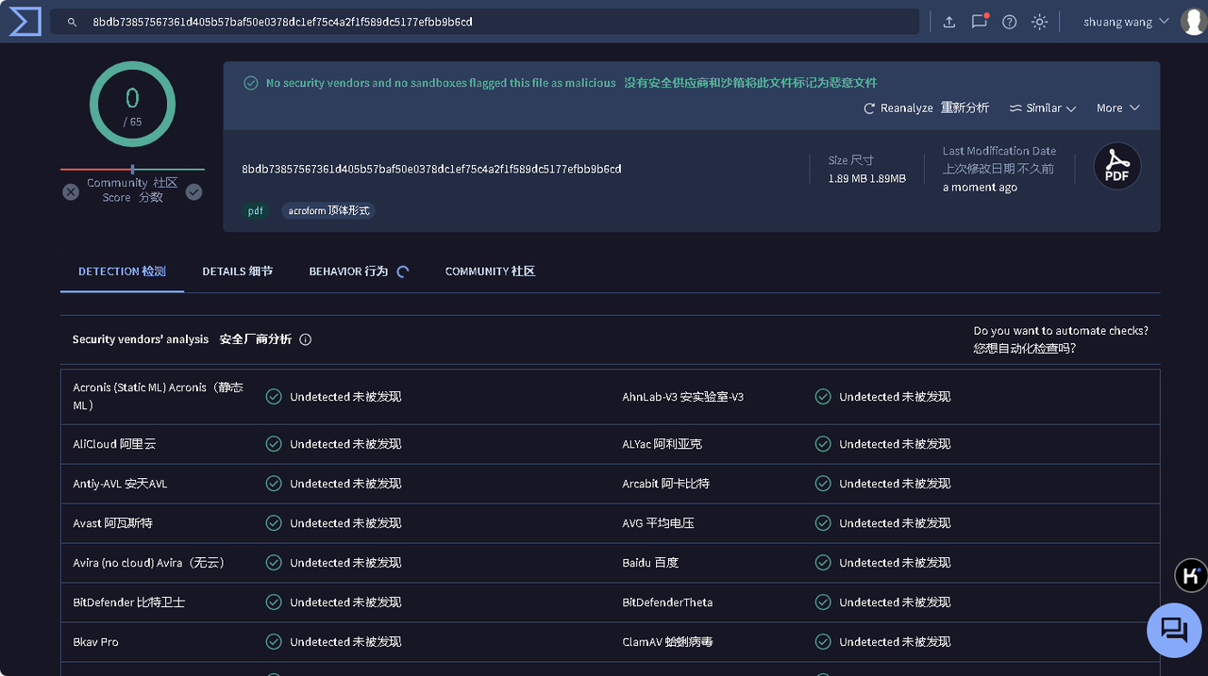Viewport: 1208px width, 676px height.
Task: Expand the More dropdown
Action: click(1118, 108)
